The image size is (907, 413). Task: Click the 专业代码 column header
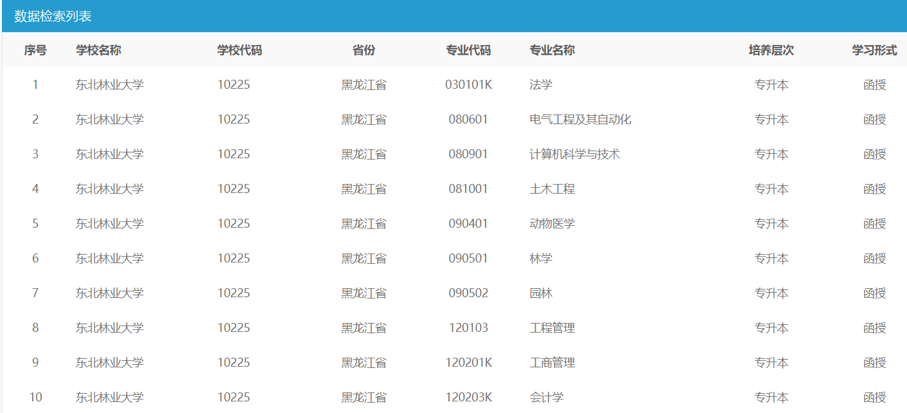click(x=468, y=50)
